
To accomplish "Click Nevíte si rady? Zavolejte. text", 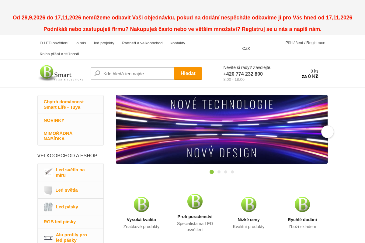I will [247, 67].
